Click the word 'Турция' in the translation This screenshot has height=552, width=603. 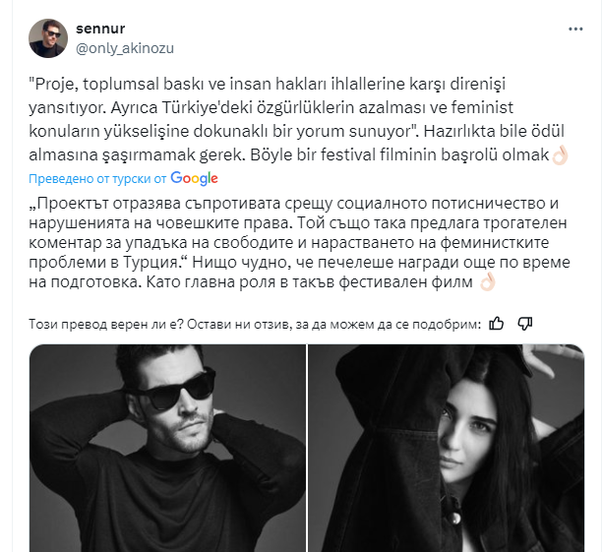click(151, 263)
